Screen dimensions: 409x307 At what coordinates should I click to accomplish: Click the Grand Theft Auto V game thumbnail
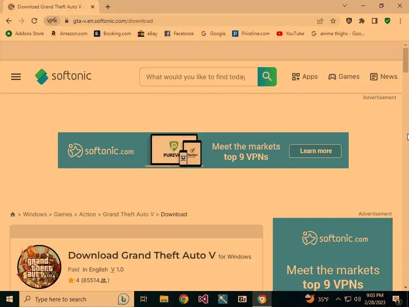tap(39, 267)
